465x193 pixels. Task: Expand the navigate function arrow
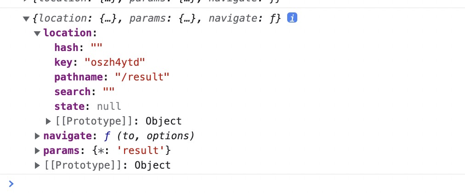(x=37, y=136)
